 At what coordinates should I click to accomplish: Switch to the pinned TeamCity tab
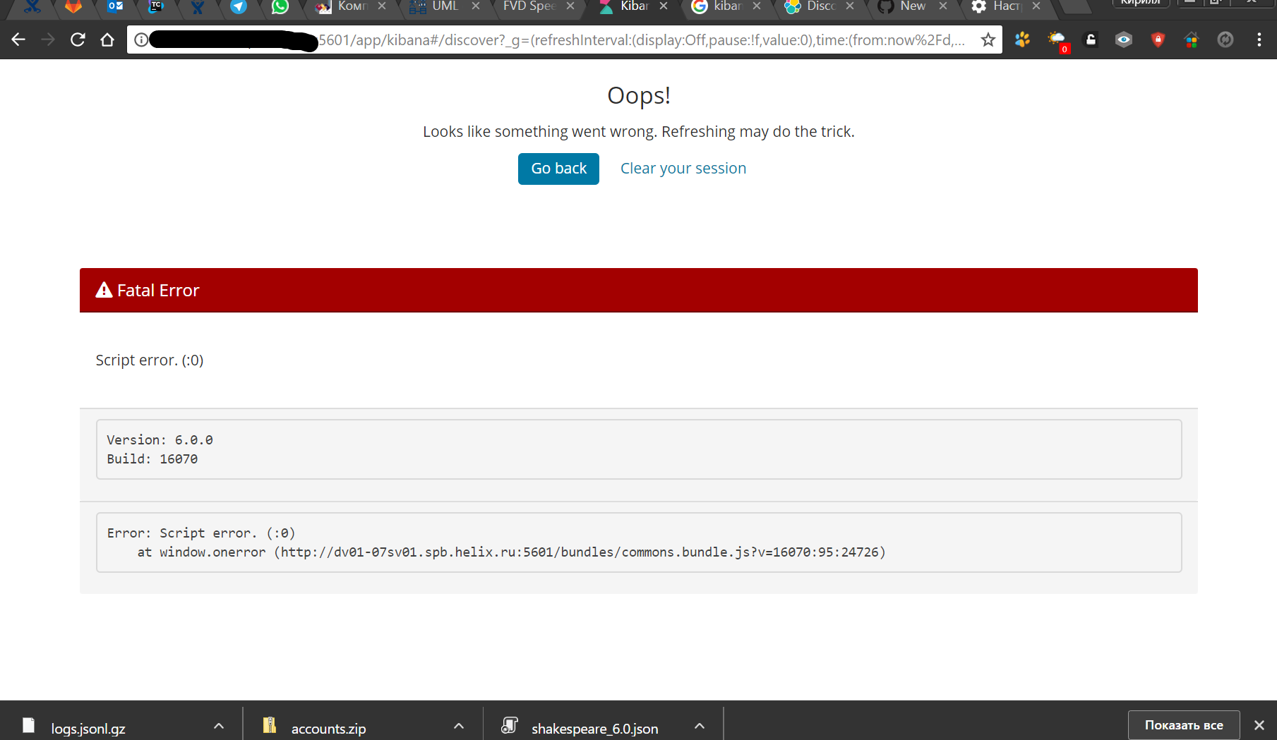pyautogui.click(x=156, y=6)
